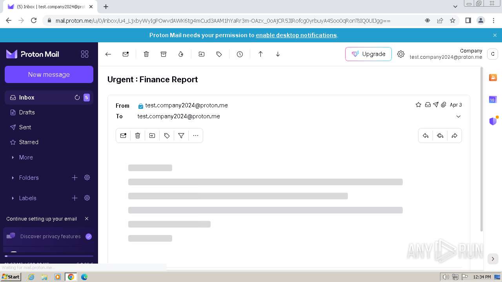Archive the message from top toolbar
502x282 pixels.
tap(164, 54)
